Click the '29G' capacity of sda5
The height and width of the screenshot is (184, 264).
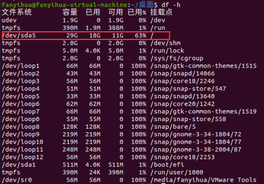tap(72, 35)
